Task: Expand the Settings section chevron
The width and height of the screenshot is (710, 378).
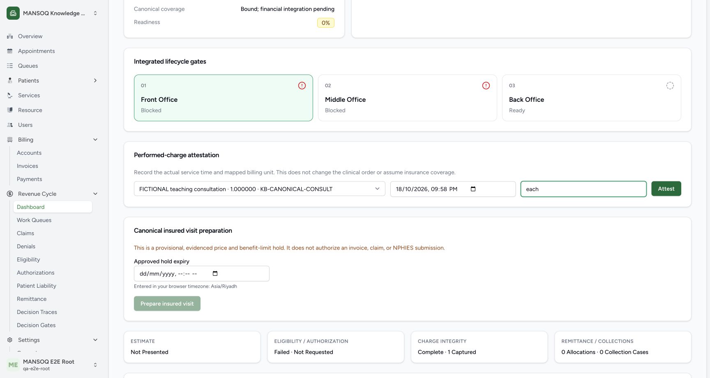Action: 95,340
